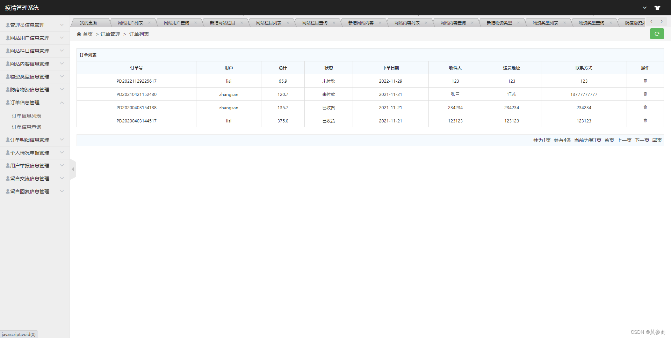Screen dimensions: 671x338
Task: Expand 网站栏目信息管理 menu
Action: click(x=35, y=51)
